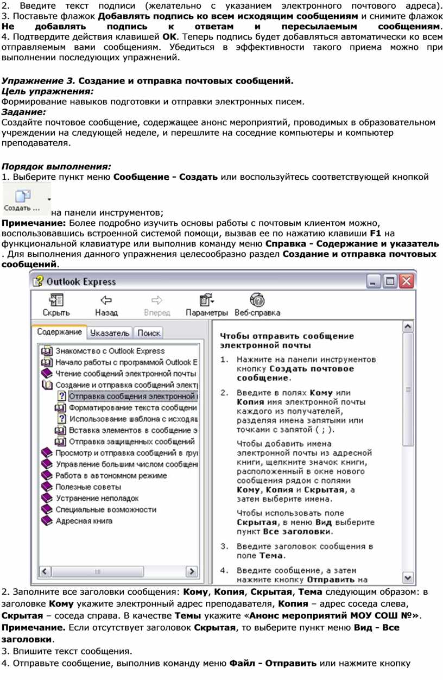Click the icon beside Вставка элементов в сообщение
The height and width of the screenshot is (680, 443).
pyautogui.click(x=61, y=430)
